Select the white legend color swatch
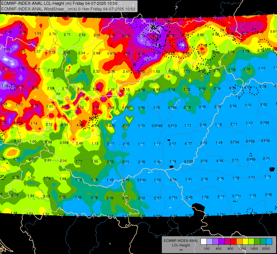277x254 pixels. (203, 241)
